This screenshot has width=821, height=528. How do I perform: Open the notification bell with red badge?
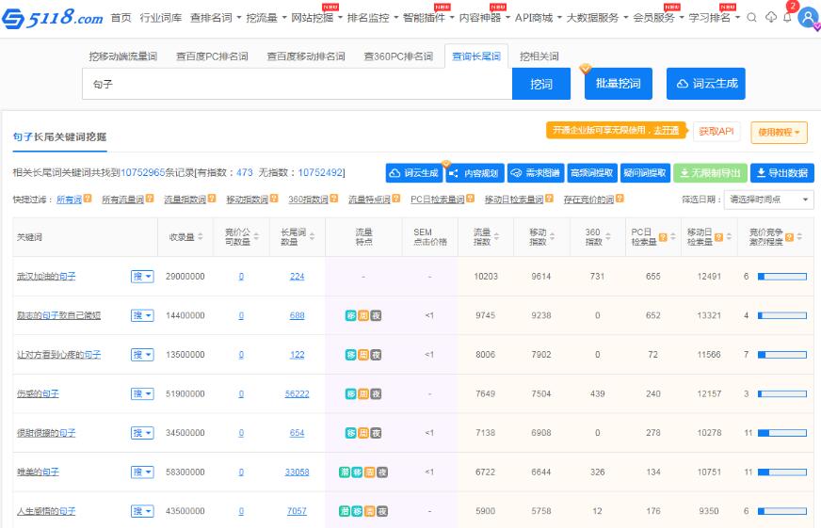(x=788, y=17)
